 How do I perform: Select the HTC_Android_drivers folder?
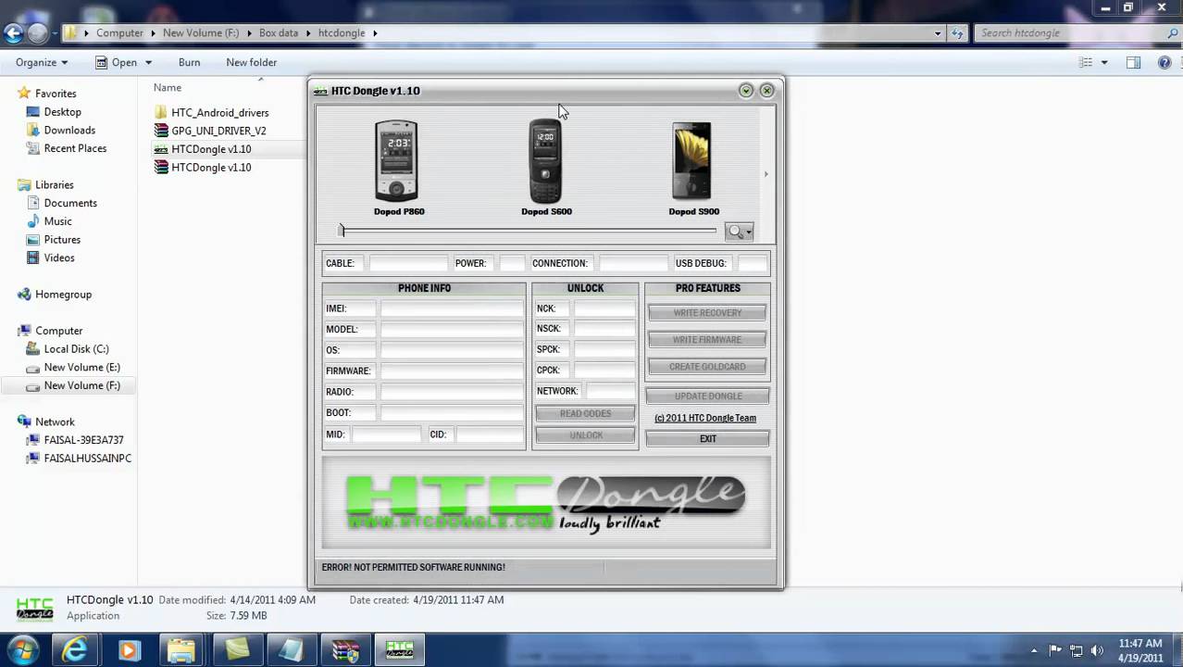[219, 112]
